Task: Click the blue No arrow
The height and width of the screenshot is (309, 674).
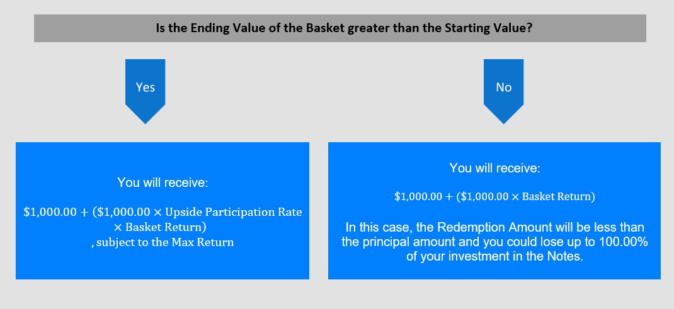Action: (503, 91)
